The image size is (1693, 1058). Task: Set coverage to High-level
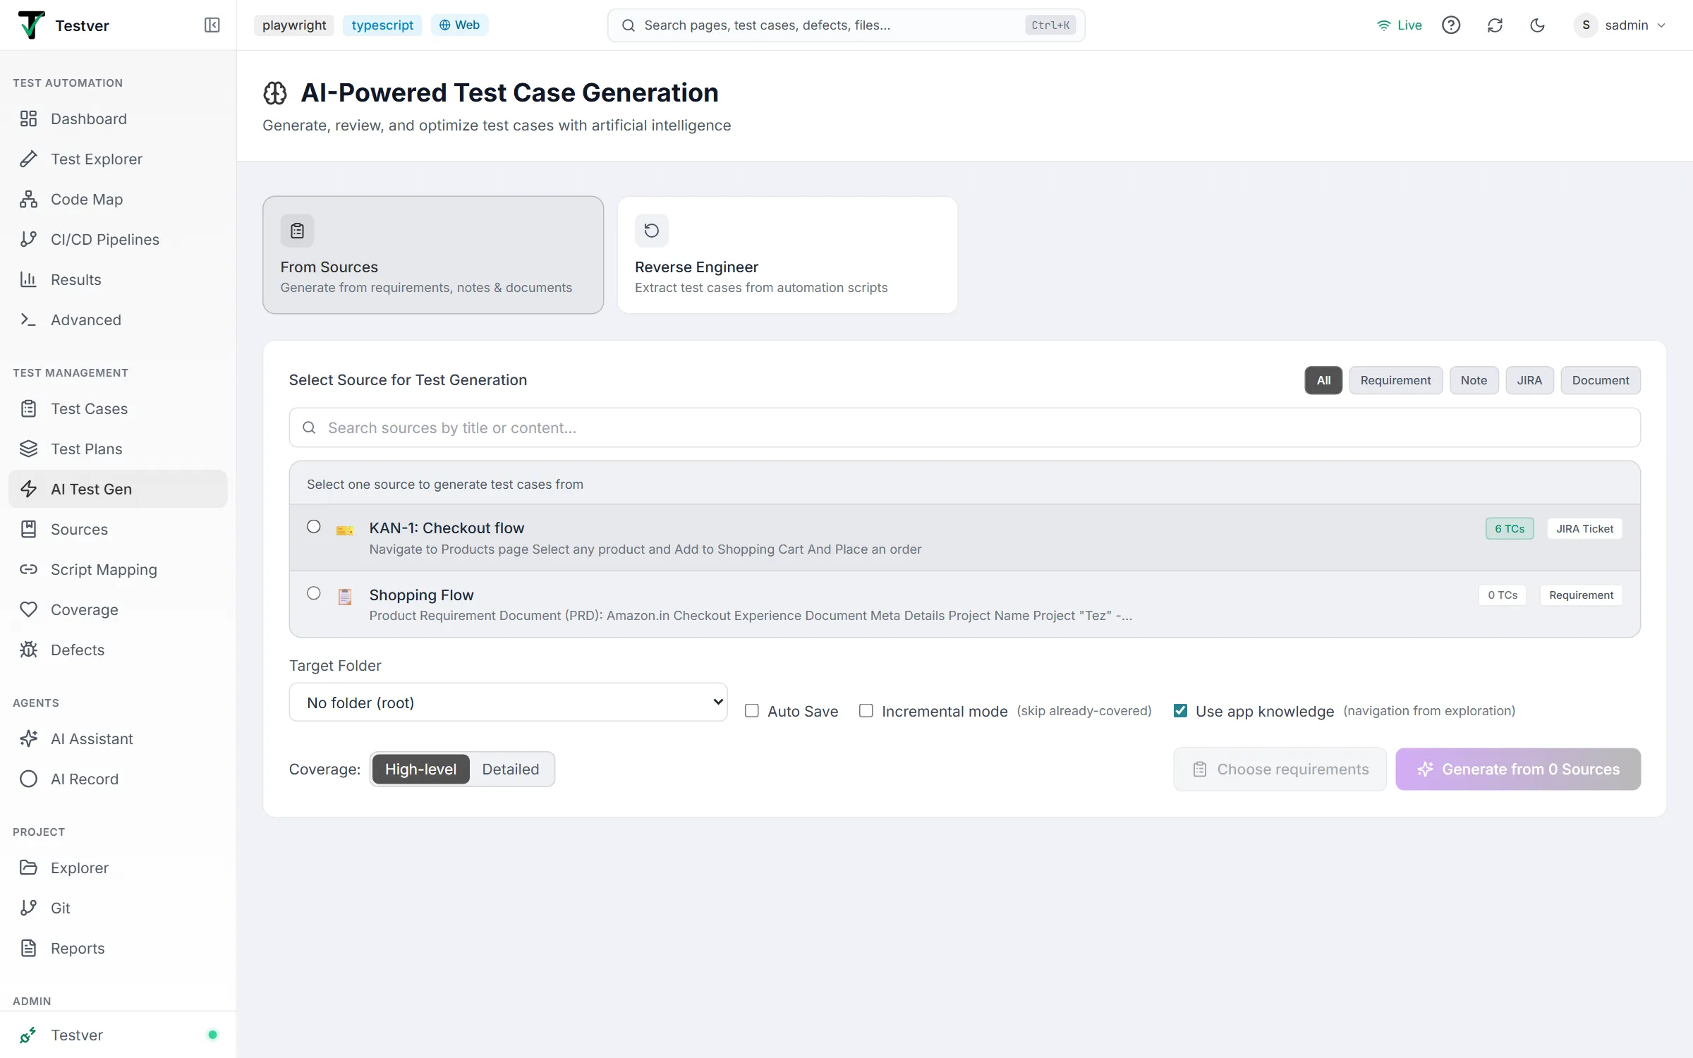[x=420, y=770]
